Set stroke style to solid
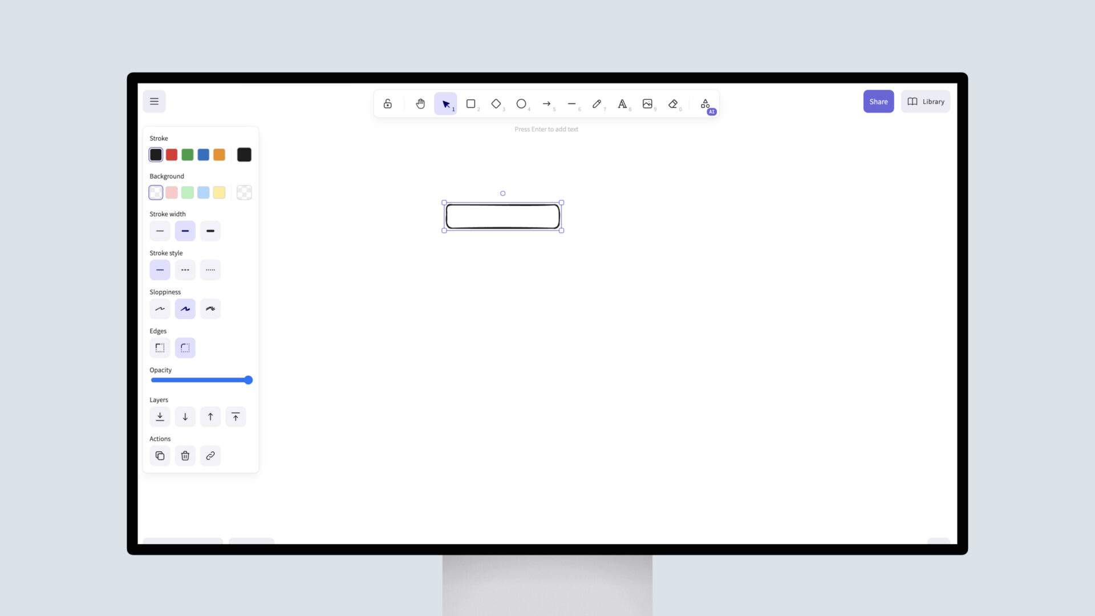This screenshot has height=616, width=1095. tap(160, 270)
